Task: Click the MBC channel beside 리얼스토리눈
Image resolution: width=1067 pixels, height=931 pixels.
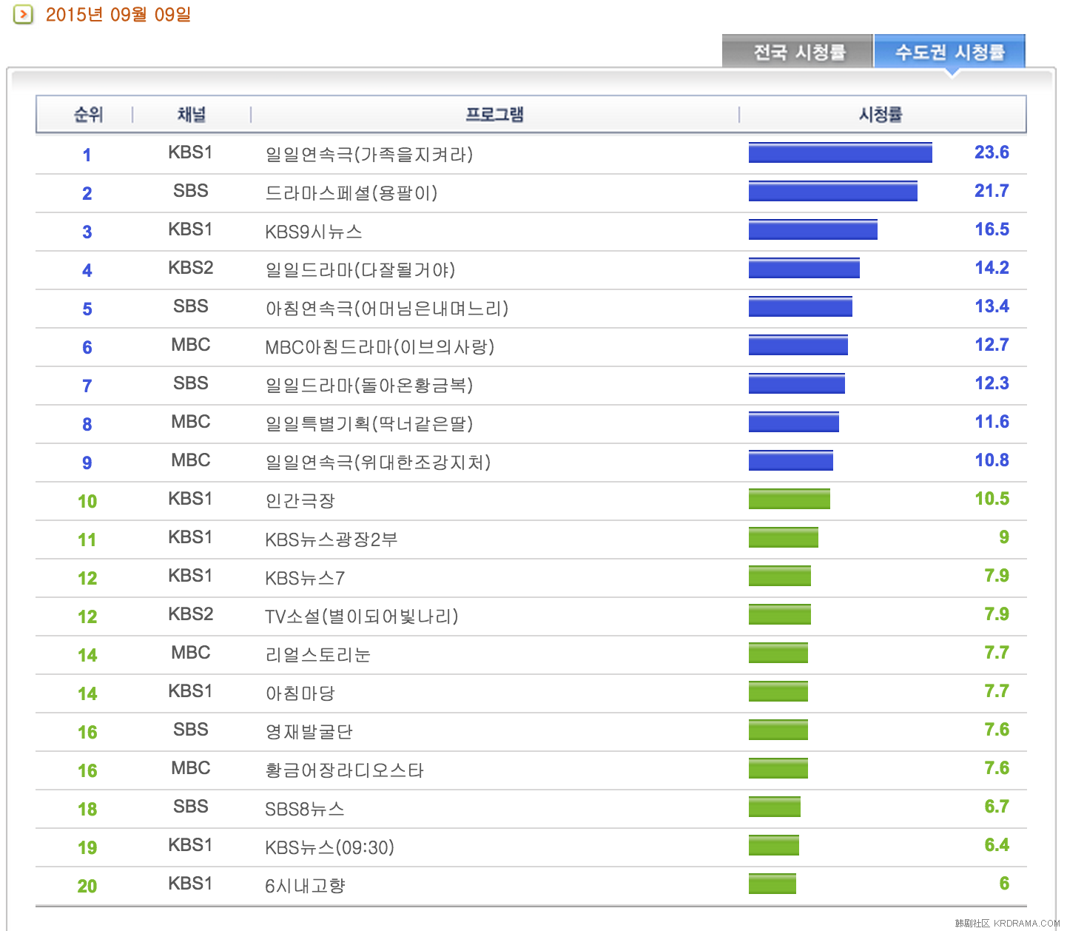Action: point(191,653)
